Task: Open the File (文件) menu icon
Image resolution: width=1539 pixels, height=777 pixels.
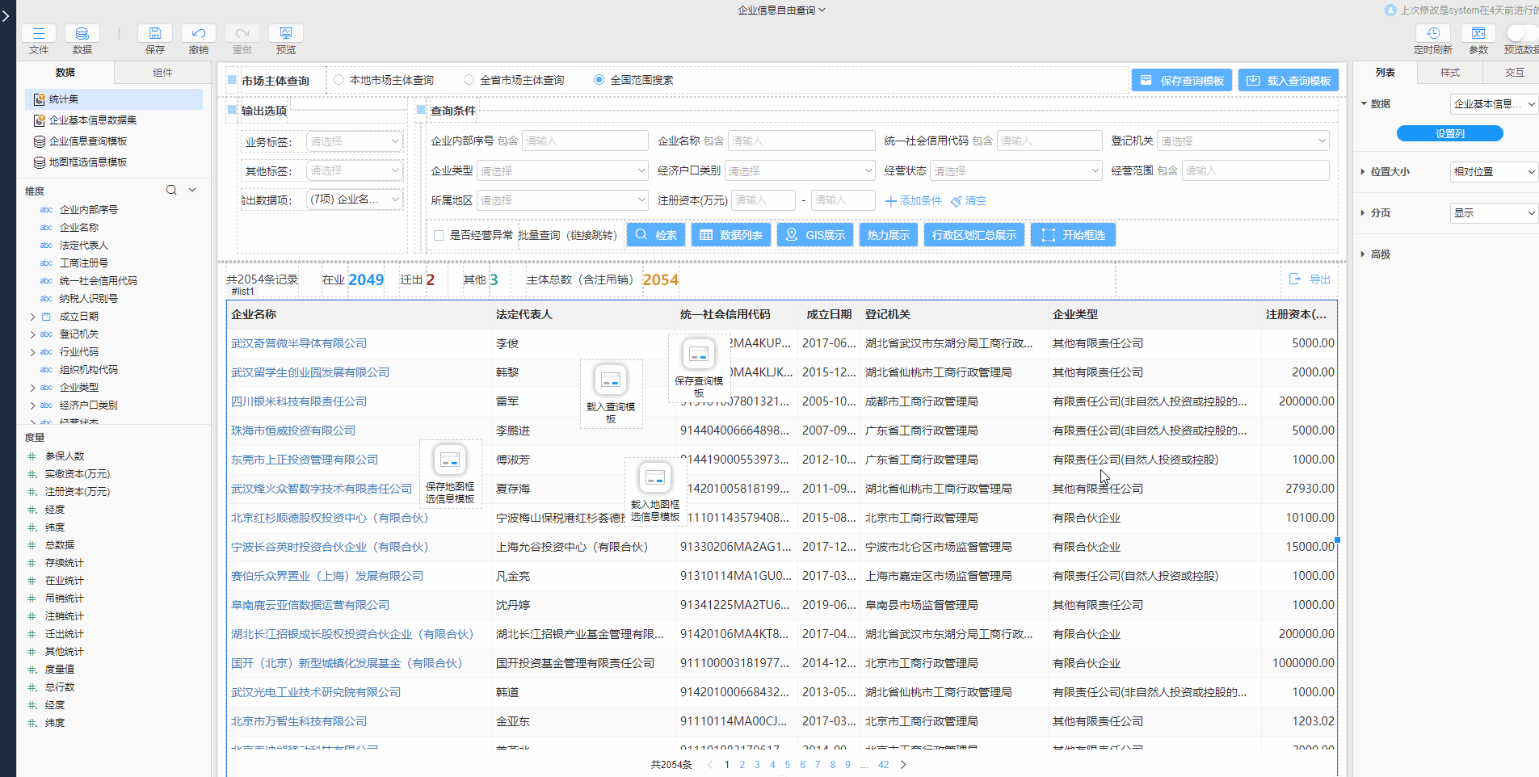Action: coord(39,34)
